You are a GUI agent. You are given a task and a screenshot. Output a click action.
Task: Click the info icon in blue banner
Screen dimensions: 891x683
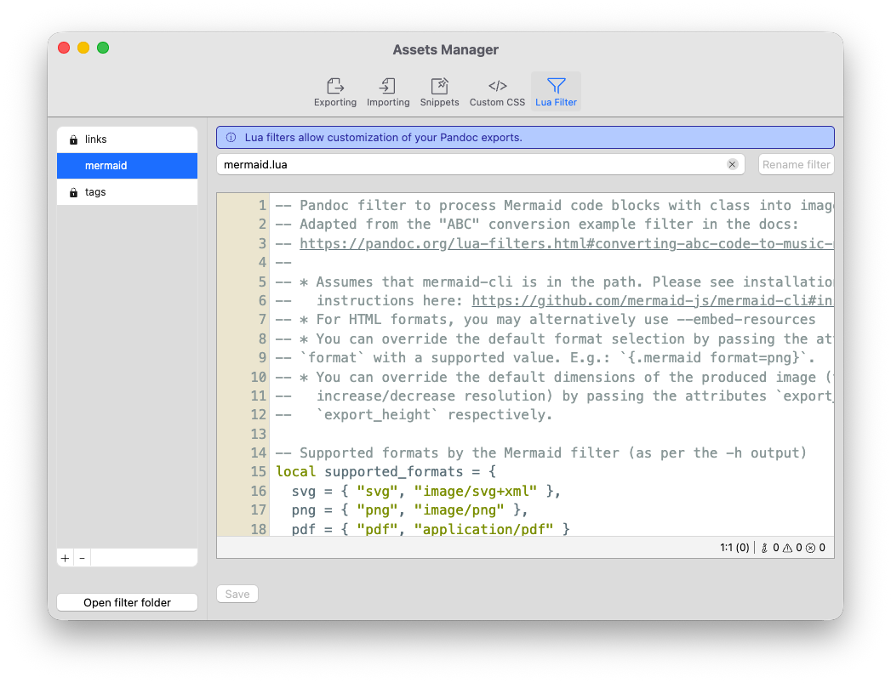(x=231, y=138)
